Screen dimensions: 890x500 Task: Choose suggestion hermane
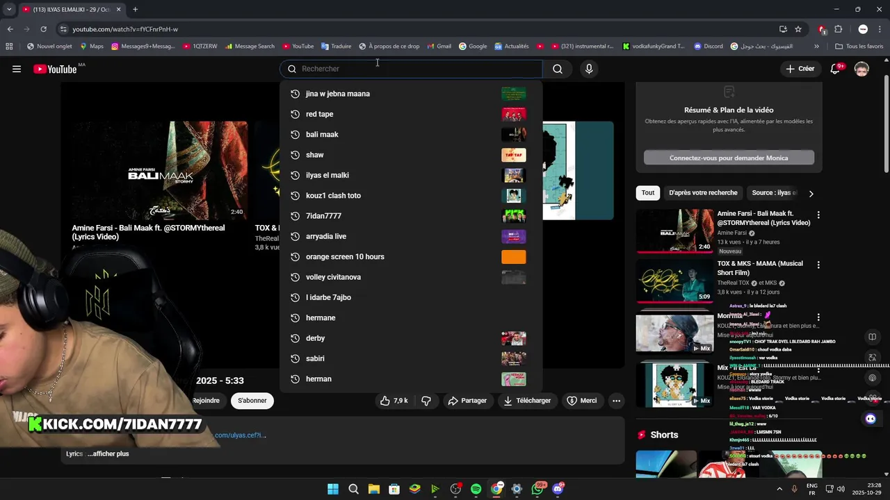coord(411,318)
